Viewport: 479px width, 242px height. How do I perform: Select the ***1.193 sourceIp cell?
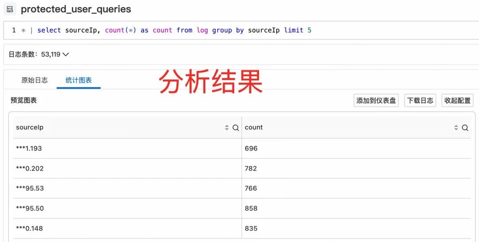(29, 148)
